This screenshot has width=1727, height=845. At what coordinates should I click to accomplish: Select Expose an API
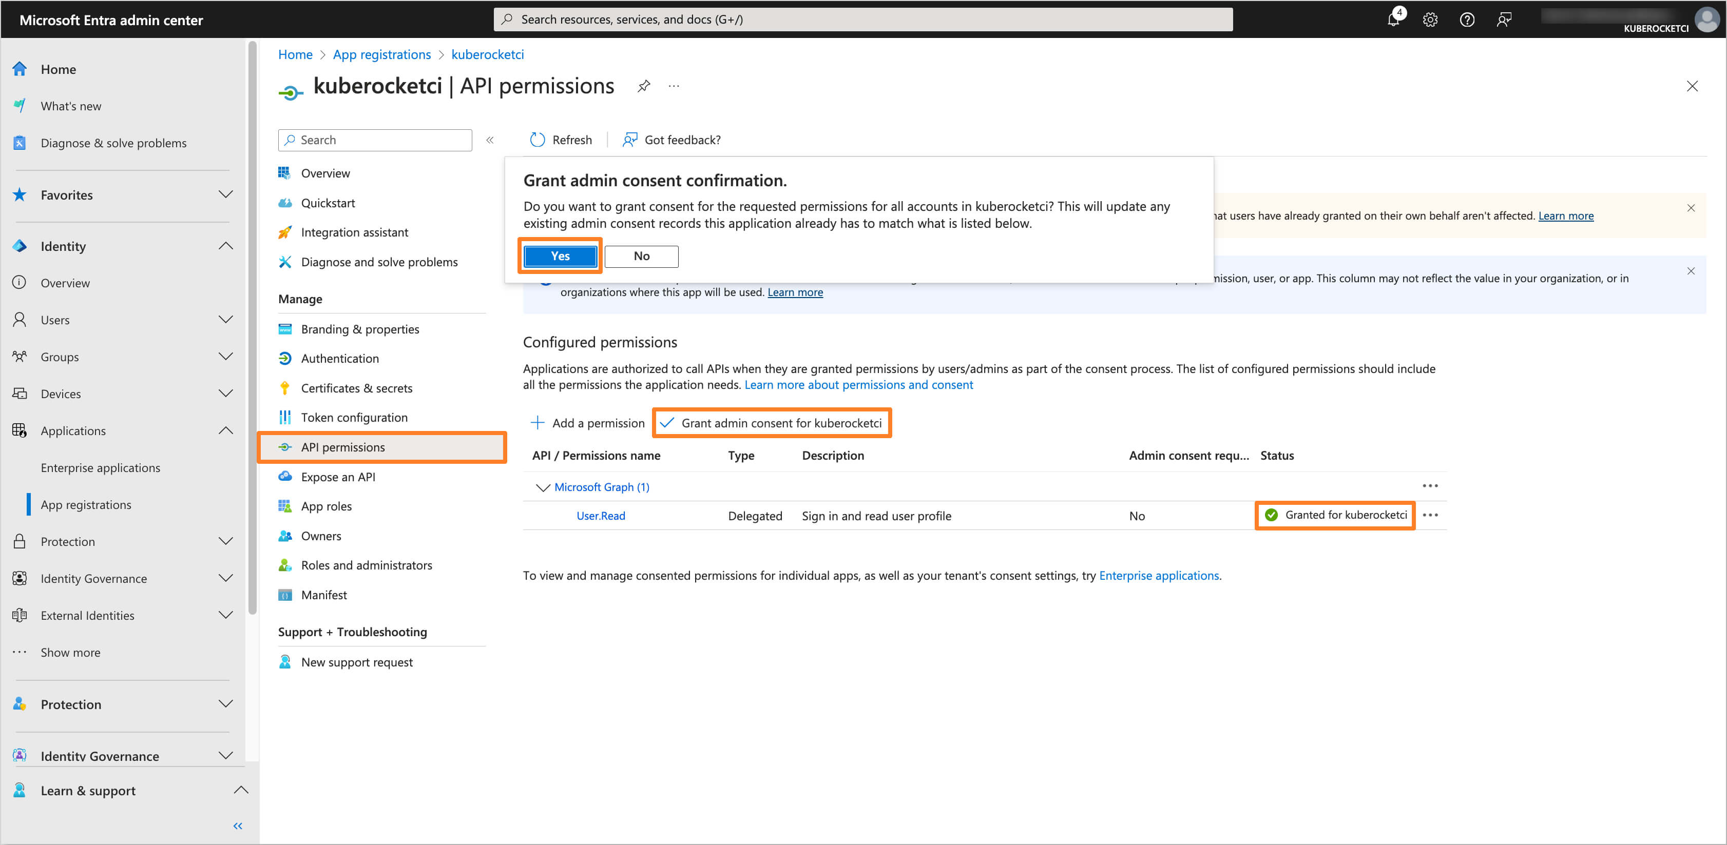point(337,477)
